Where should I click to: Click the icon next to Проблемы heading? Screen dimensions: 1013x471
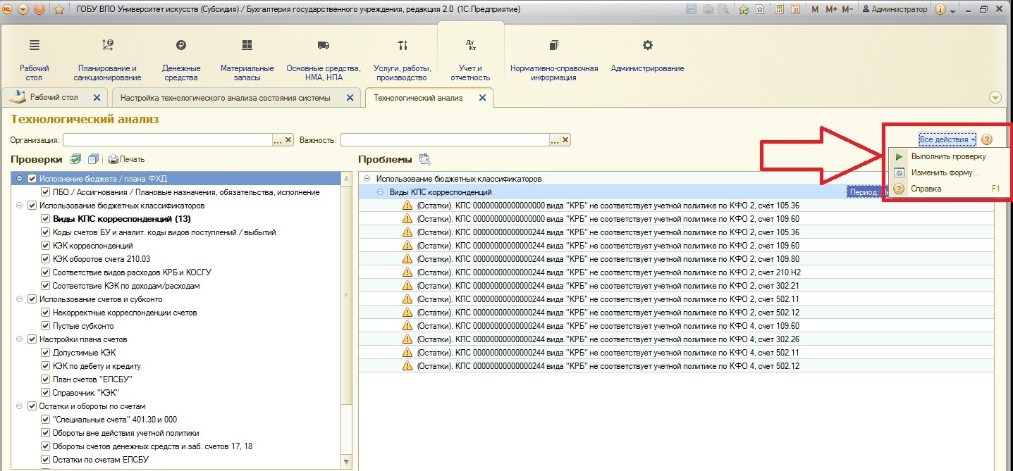424,159
